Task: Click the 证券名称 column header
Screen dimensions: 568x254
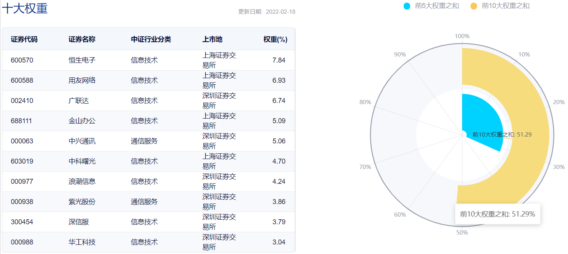Action: pyautogui.click(x=82, y=39)
